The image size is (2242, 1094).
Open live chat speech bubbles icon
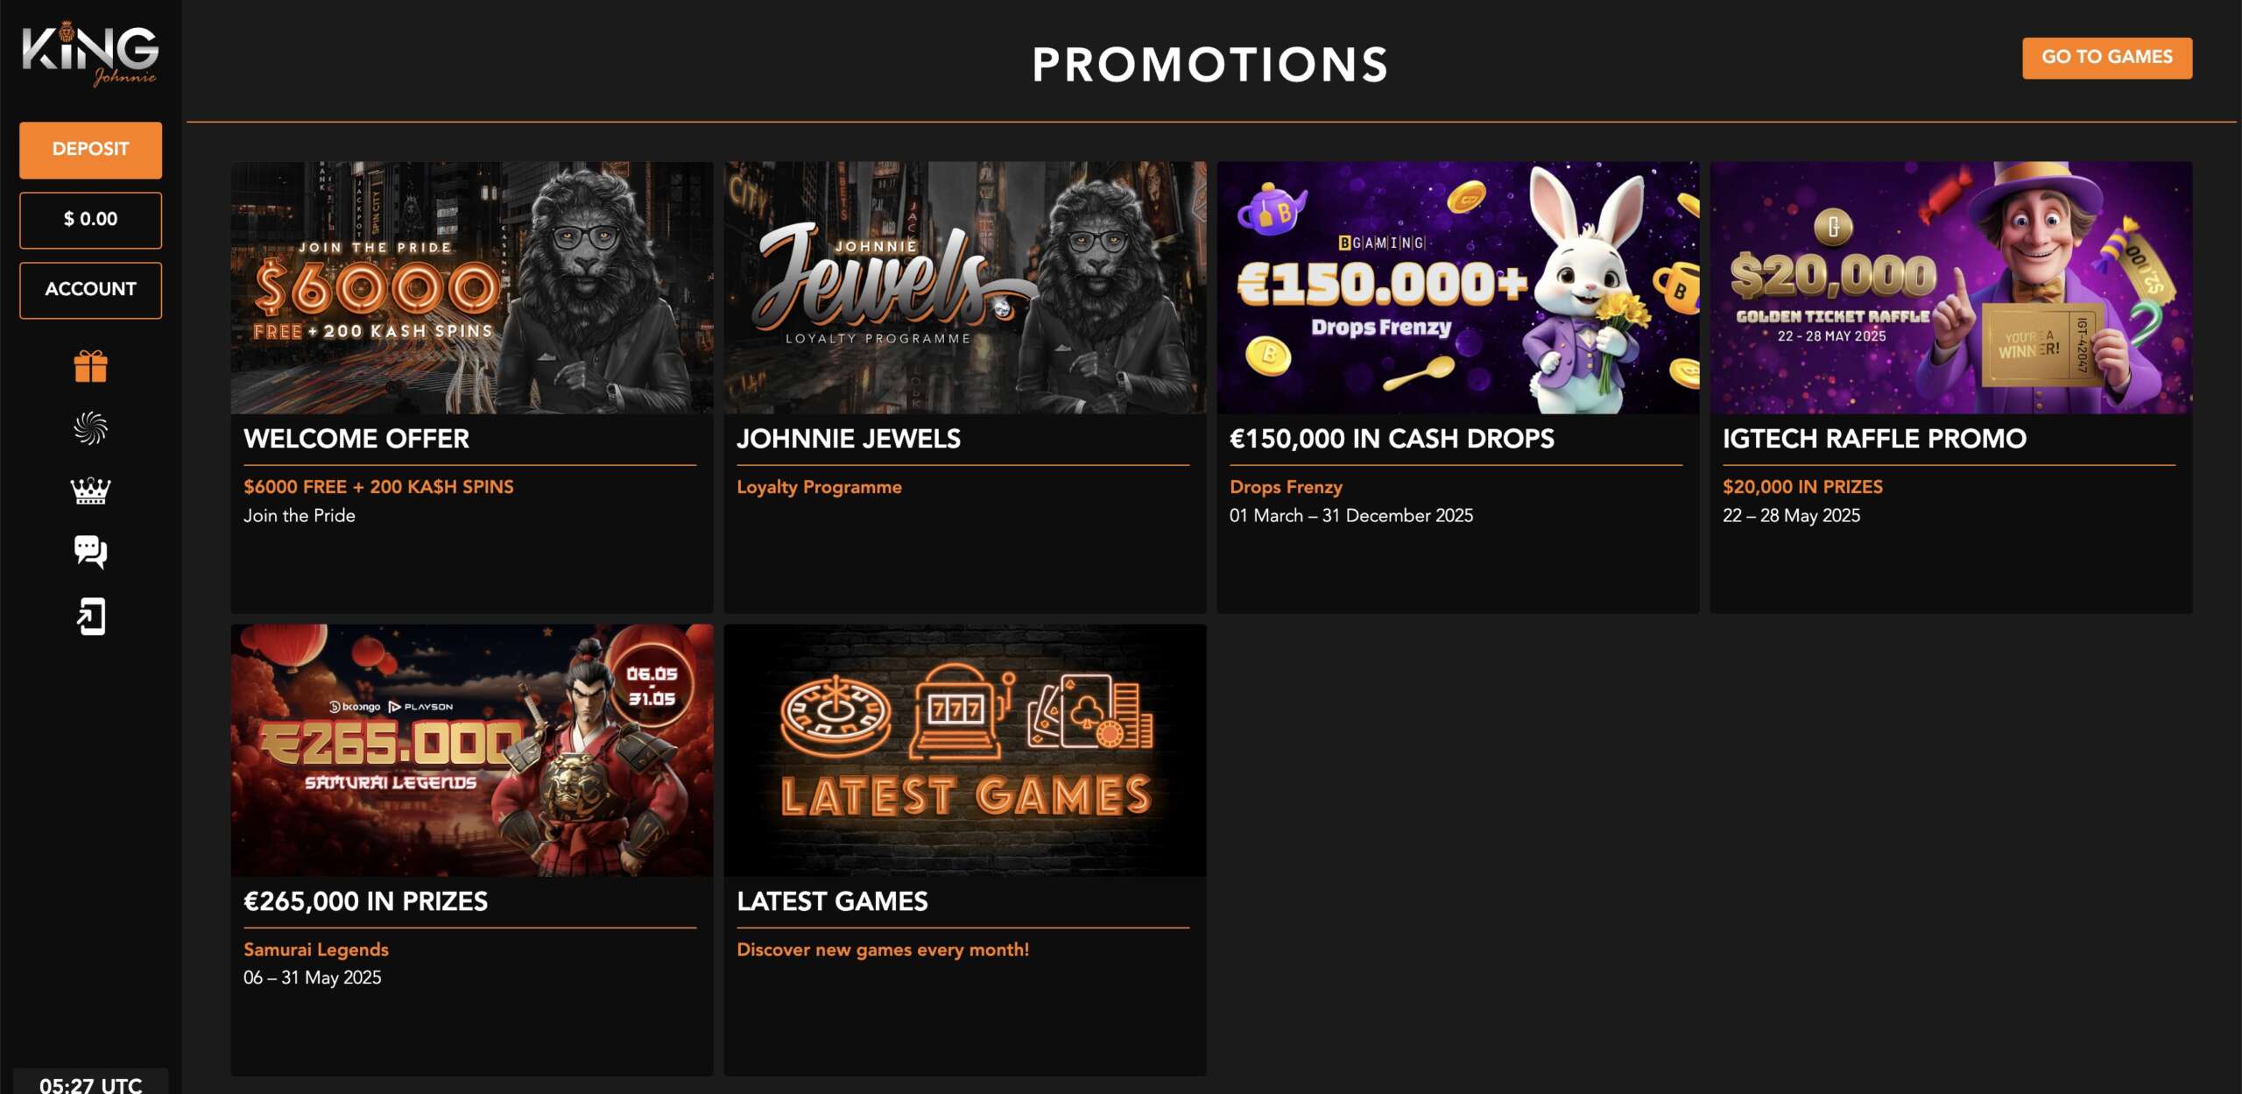click(90, 552)
